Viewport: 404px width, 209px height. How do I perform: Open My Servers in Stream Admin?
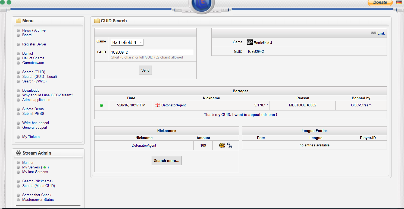(31, 167)
